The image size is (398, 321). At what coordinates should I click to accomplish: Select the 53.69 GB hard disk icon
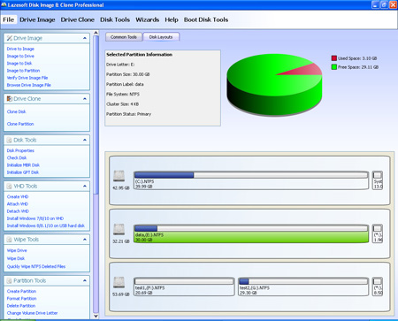click(x=119, y=282)
